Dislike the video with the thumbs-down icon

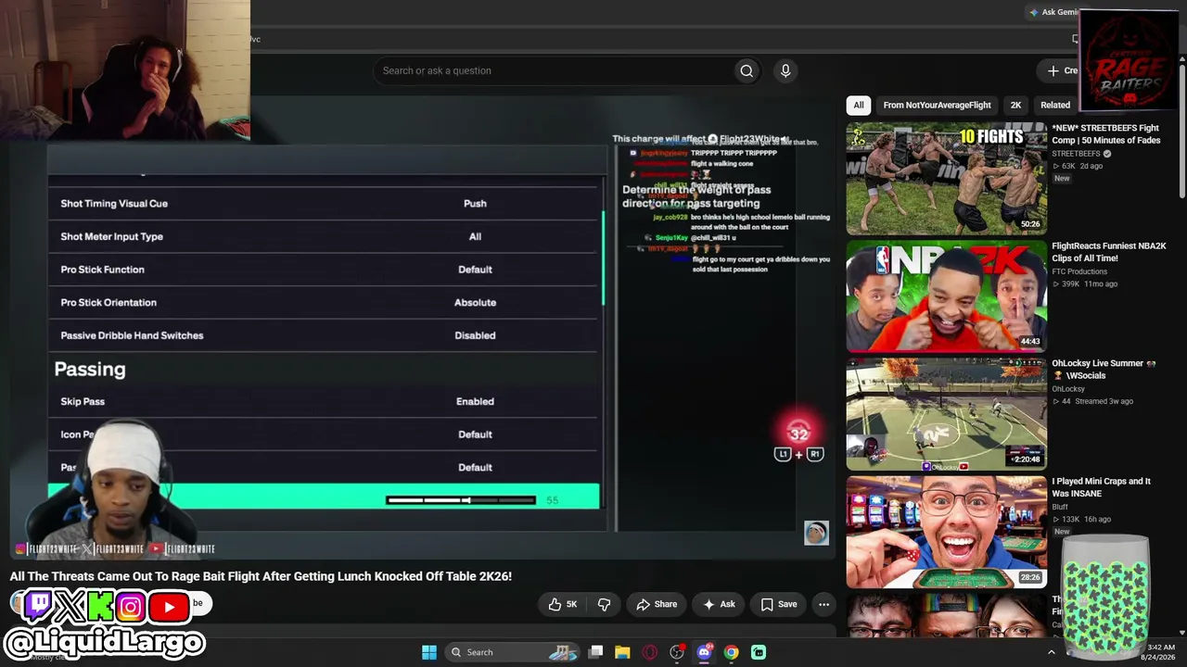coord(604,604)
